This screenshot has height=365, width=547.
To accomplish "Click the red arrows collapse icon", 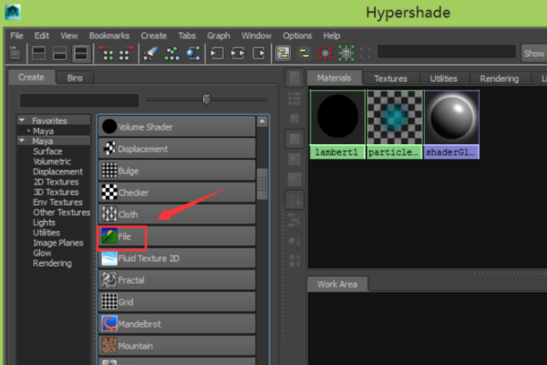I will [x=325, y=54].
